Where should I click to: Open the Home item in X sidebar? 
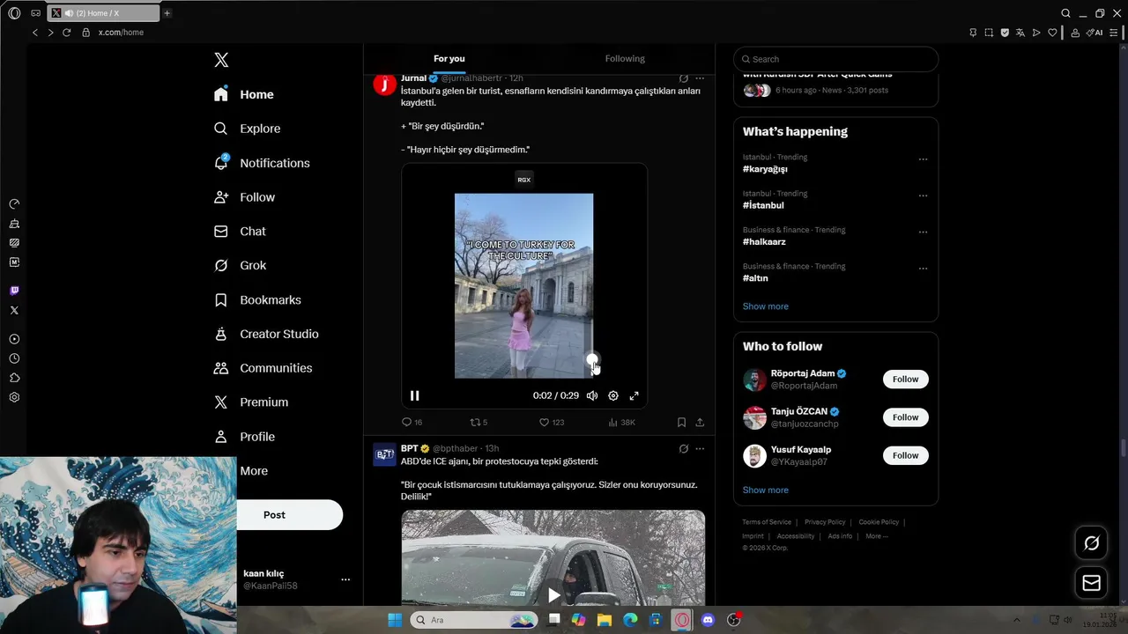tap(244, 94)
